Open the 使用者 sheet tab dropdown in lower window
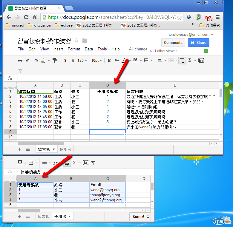This screenshot has height=227, width=233. [70, 216]
